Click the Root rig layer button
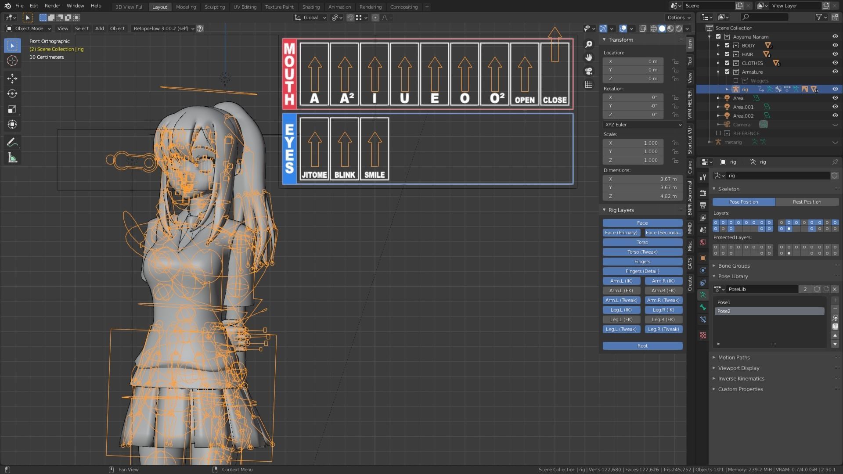The height and width of the screenshot is (474, 843). tap(642, 346)
